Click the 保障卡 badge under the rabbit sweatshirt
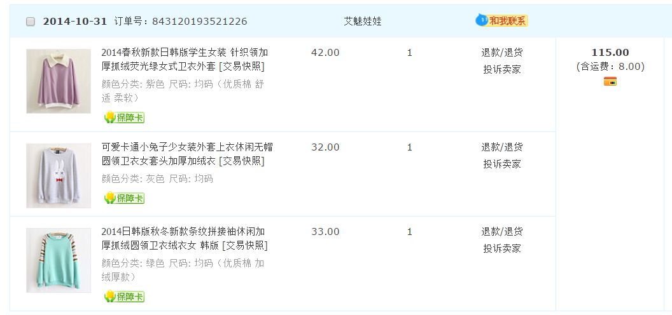Screen dimensions: 672x315 point(124,198)
